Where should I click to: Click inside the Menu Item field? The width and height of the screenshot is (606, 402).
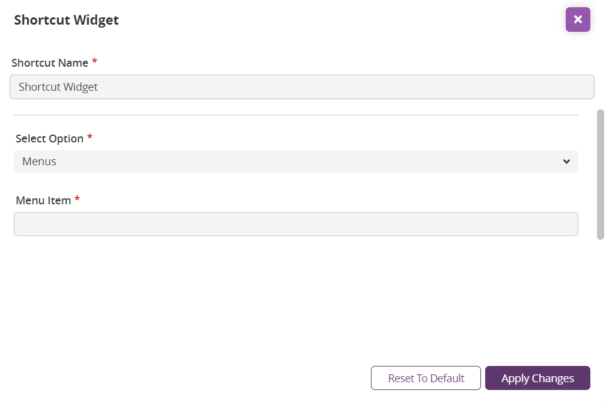(x=296, y=224)
